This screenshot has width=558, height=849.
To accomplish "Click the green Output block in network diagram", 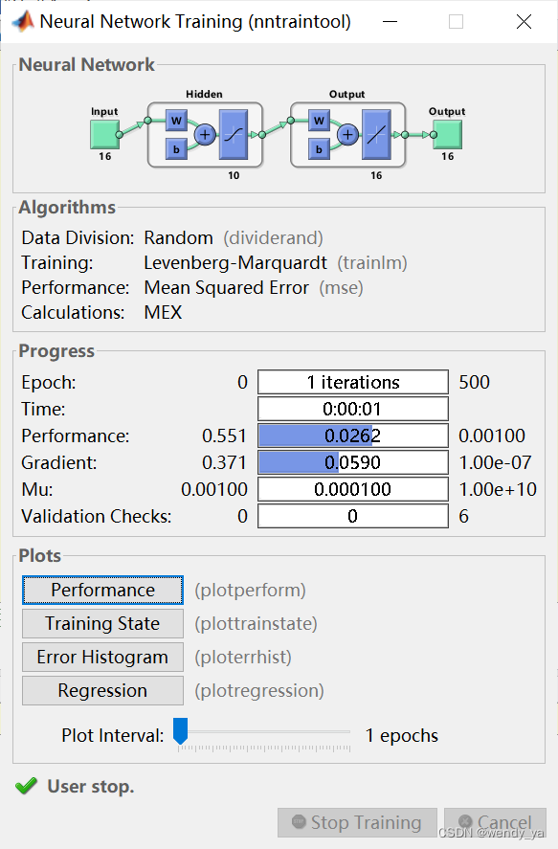I will (x=448, y=135).
